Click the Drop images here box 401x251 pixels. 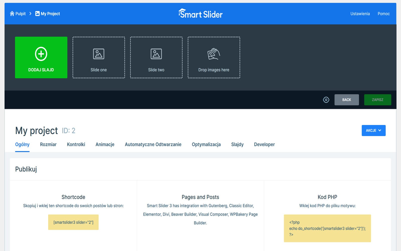(x=214, y=57)
